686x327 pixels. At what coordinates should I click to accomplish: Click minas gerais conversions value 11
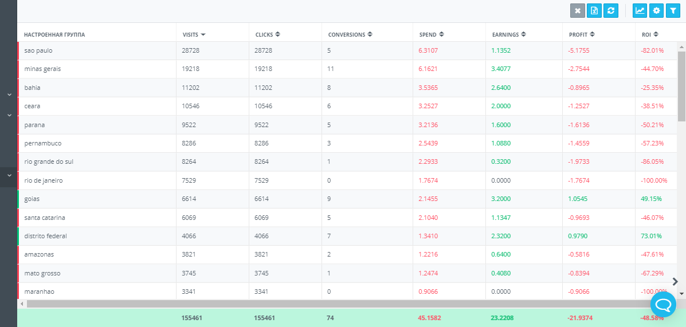[331, 69]
